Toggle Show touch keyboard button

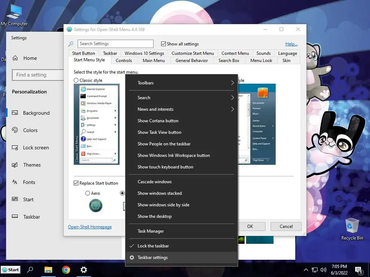click(181, 167)
